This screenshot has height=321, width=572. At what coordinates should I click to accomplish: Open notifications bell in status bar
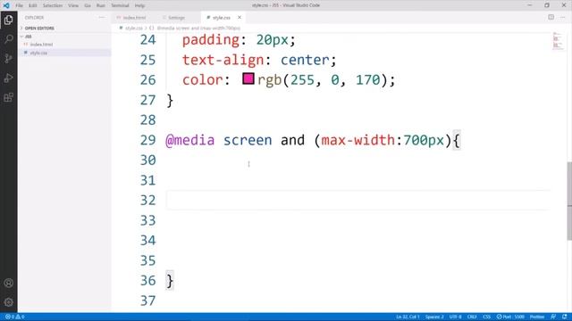[x=565, y=317]
